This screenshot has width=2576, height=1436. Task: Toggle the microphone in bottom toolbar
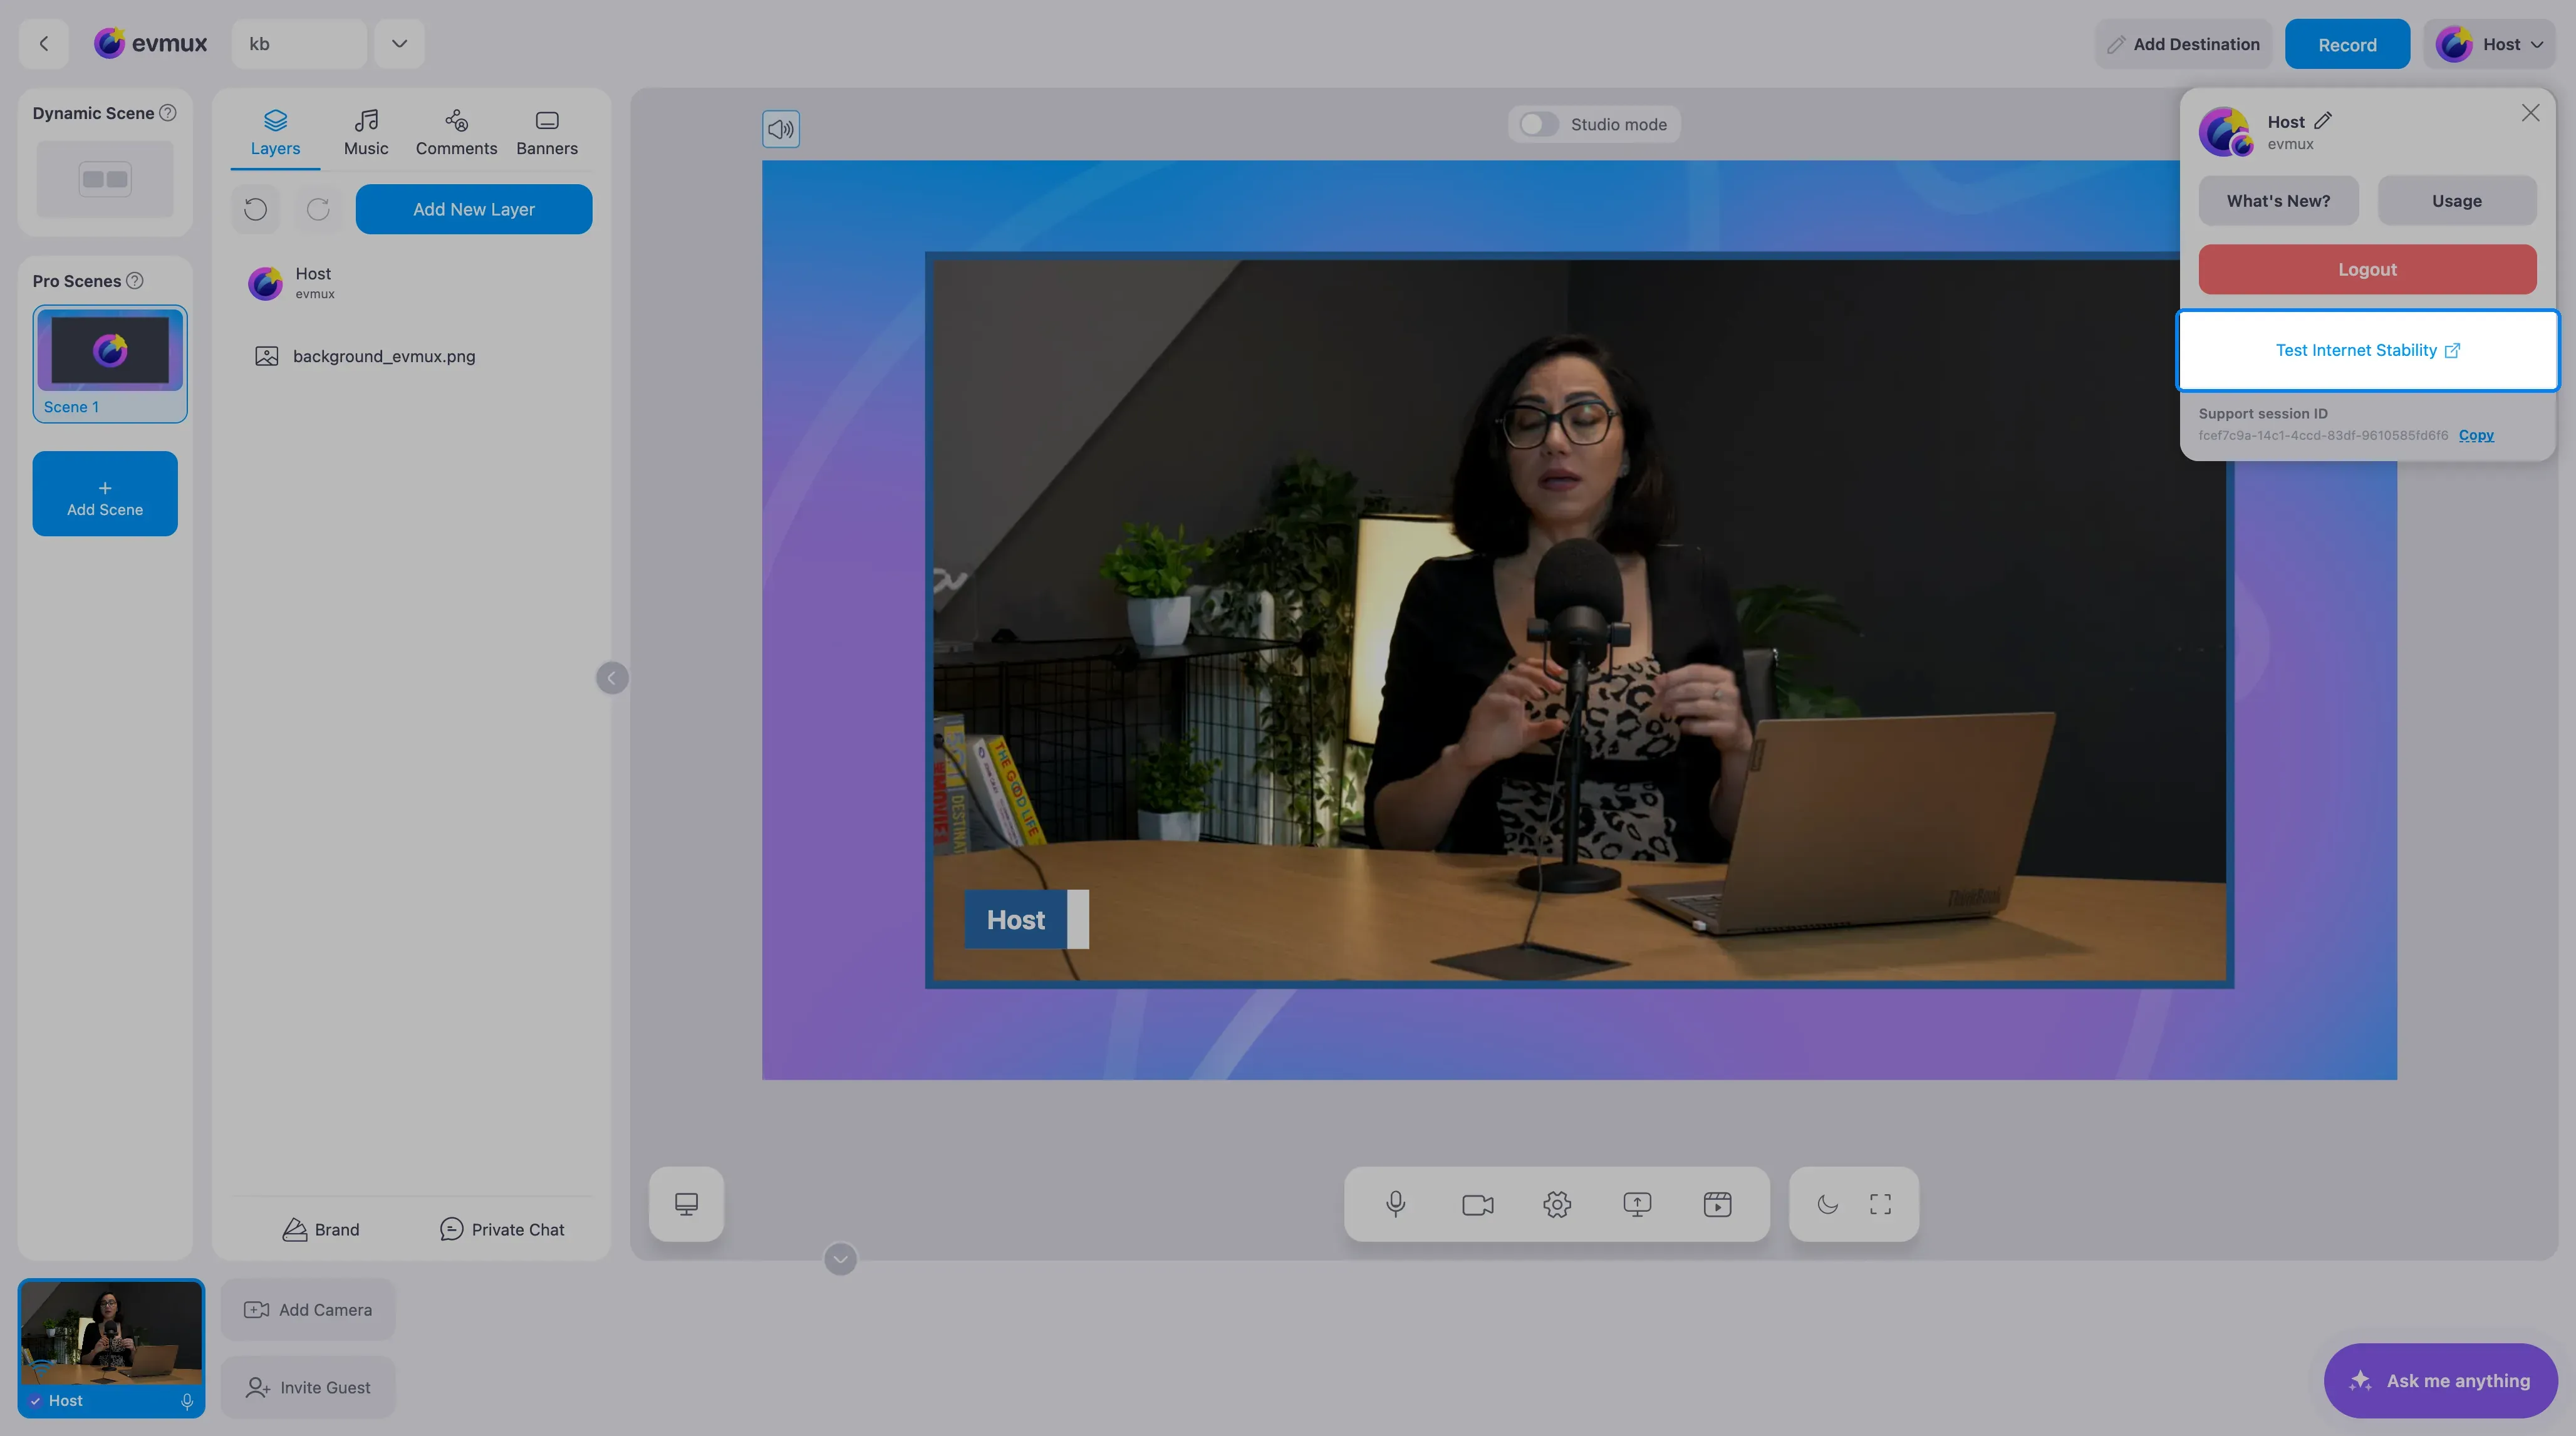(1396, 1204)
